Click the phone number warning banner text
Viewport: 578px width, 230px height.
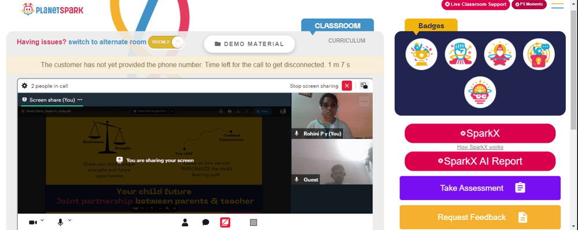coord(195,65)
